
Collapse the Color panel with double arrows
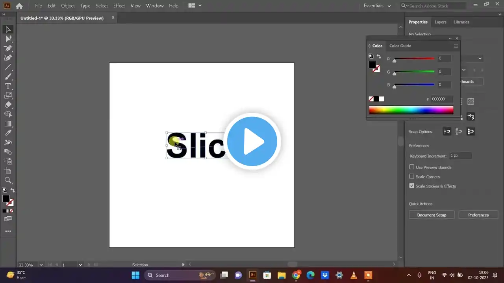click(x=450, y=39)
